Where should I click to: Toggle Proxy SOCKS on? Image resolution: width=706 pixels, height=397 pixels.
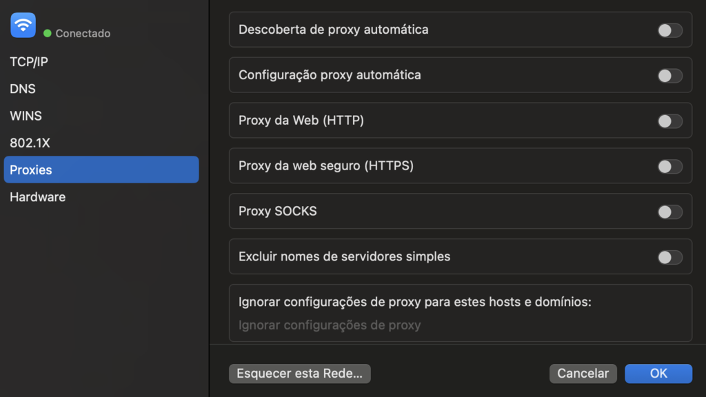(668, 211)
